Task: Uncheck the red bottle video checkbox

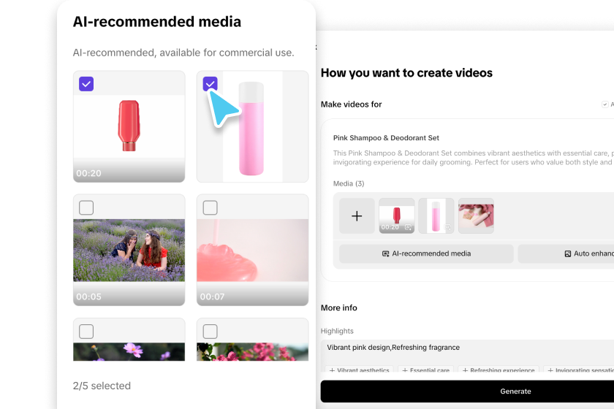Action: pyautogui.click(x=86, y=84)
